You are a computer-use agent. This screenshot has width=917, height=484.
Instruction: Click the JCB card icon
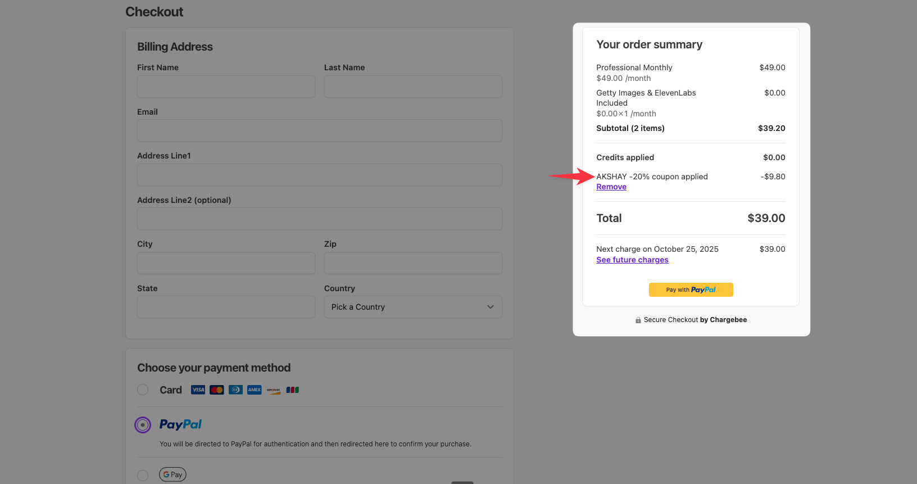point(293,390)
